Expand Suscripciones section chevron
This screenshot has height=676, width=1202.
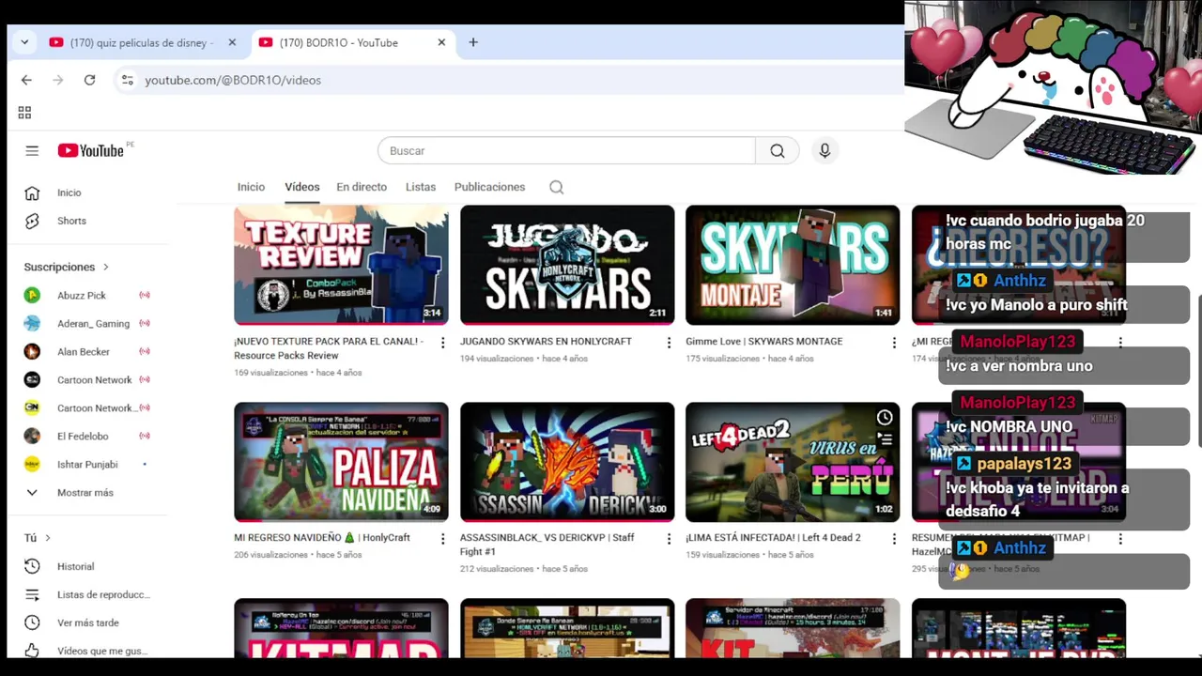[105, 267]
